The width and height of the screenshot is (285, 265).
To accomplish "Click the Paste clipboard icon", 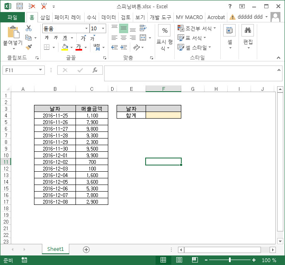I will click(13, 32).
